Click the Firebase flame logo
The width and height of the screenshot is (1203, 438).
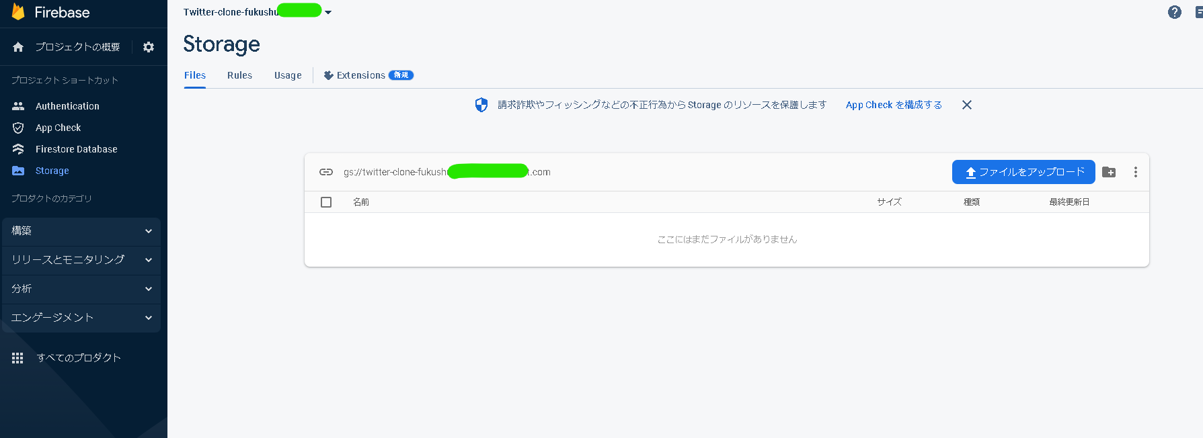[18, 11]
